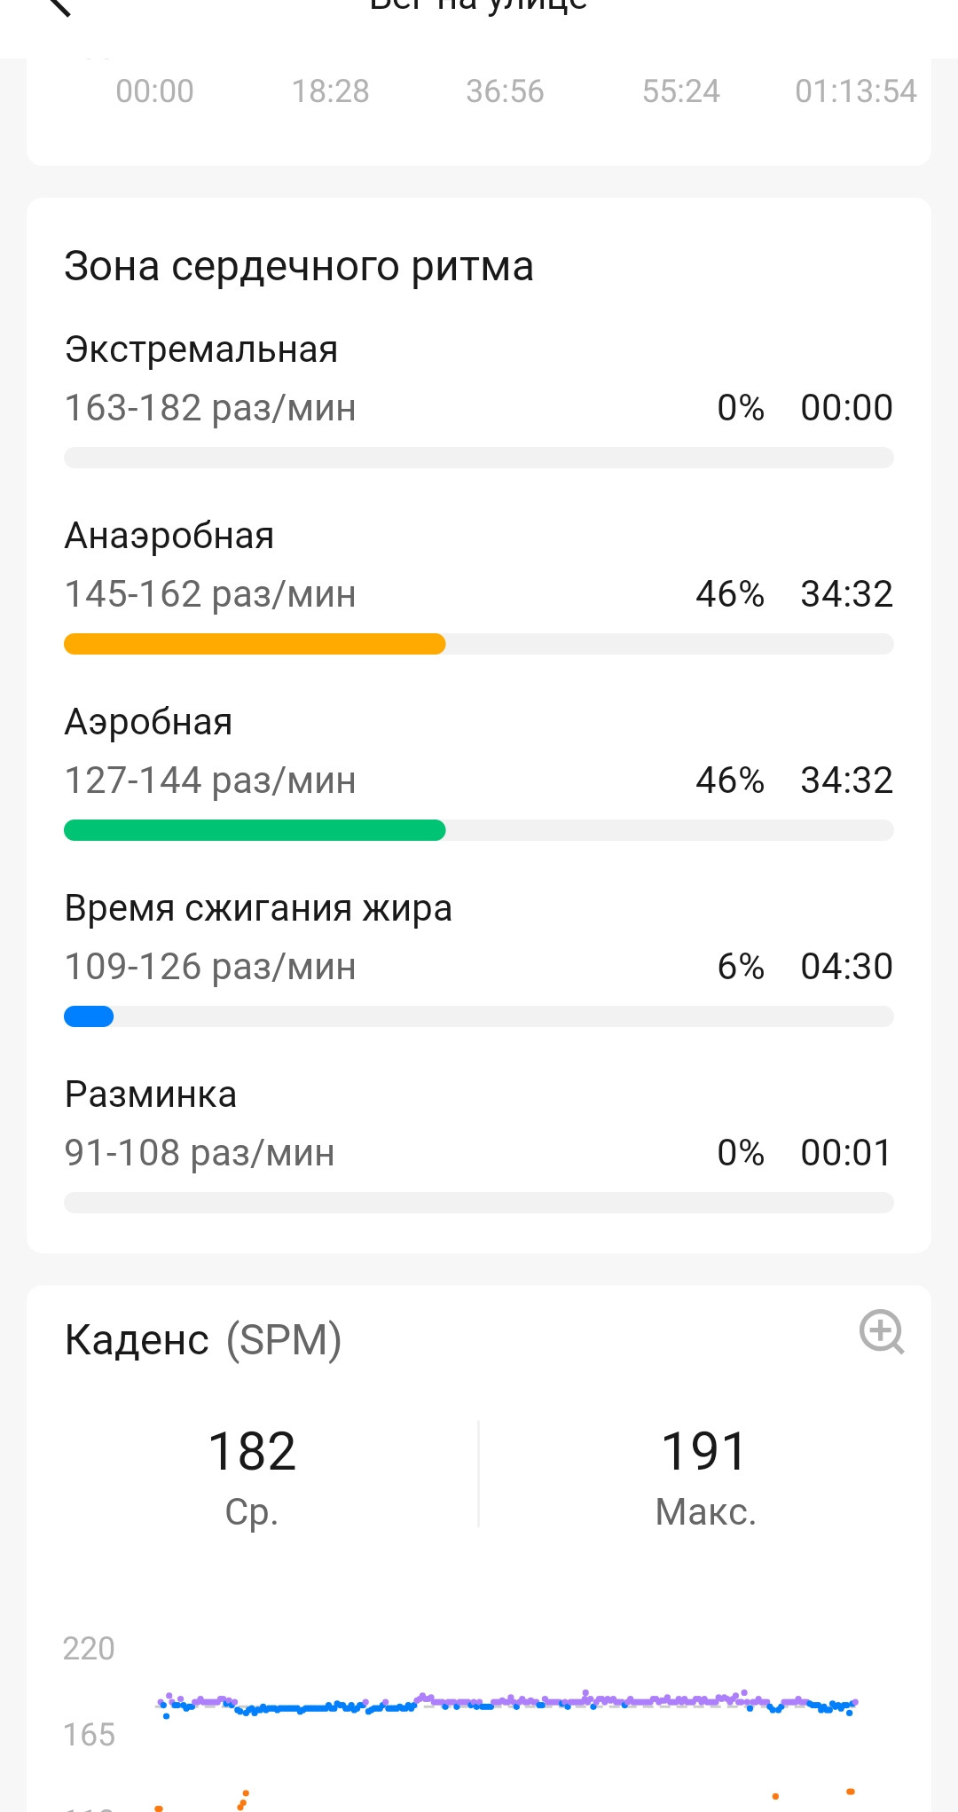Tap the Разминка zone label
Image resolution: width=958 pixels, height=1812 pixels.
click(151, 1095)
